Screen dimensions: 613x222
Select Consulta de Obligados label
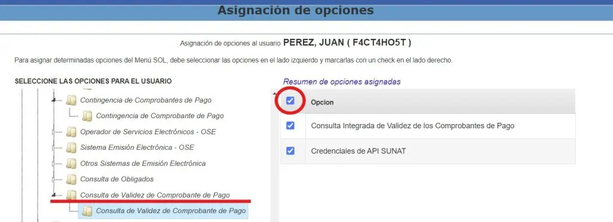[x=117, y=179]
